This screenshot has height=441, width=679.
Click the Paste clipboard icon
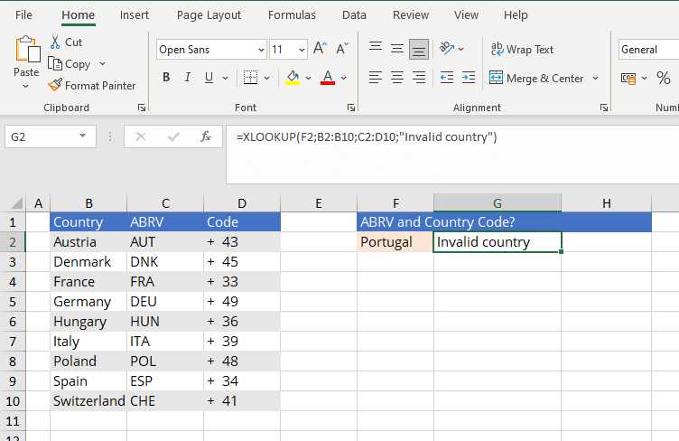27,50
